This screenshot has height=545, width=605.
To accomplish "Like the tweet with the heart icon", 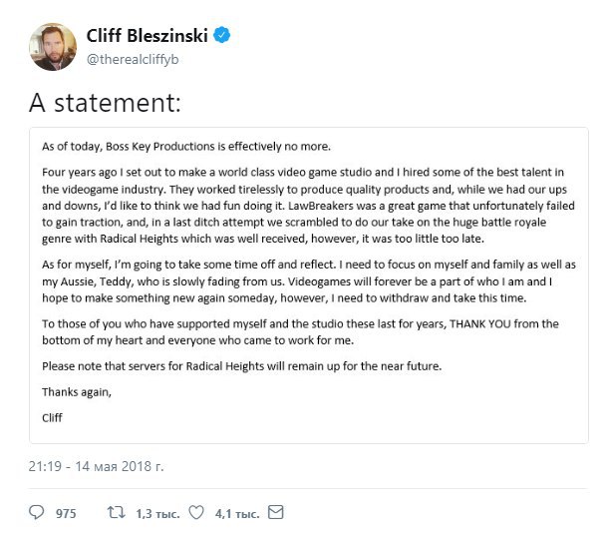I will click(x=196, y=512).
